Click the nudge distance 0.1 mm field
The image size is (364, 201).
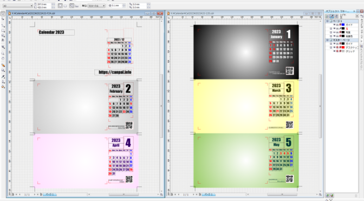coord(117,5)
